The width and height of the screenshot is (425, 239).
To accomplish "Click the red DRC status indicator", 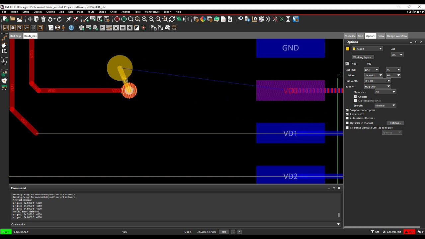I will point(409,232).
